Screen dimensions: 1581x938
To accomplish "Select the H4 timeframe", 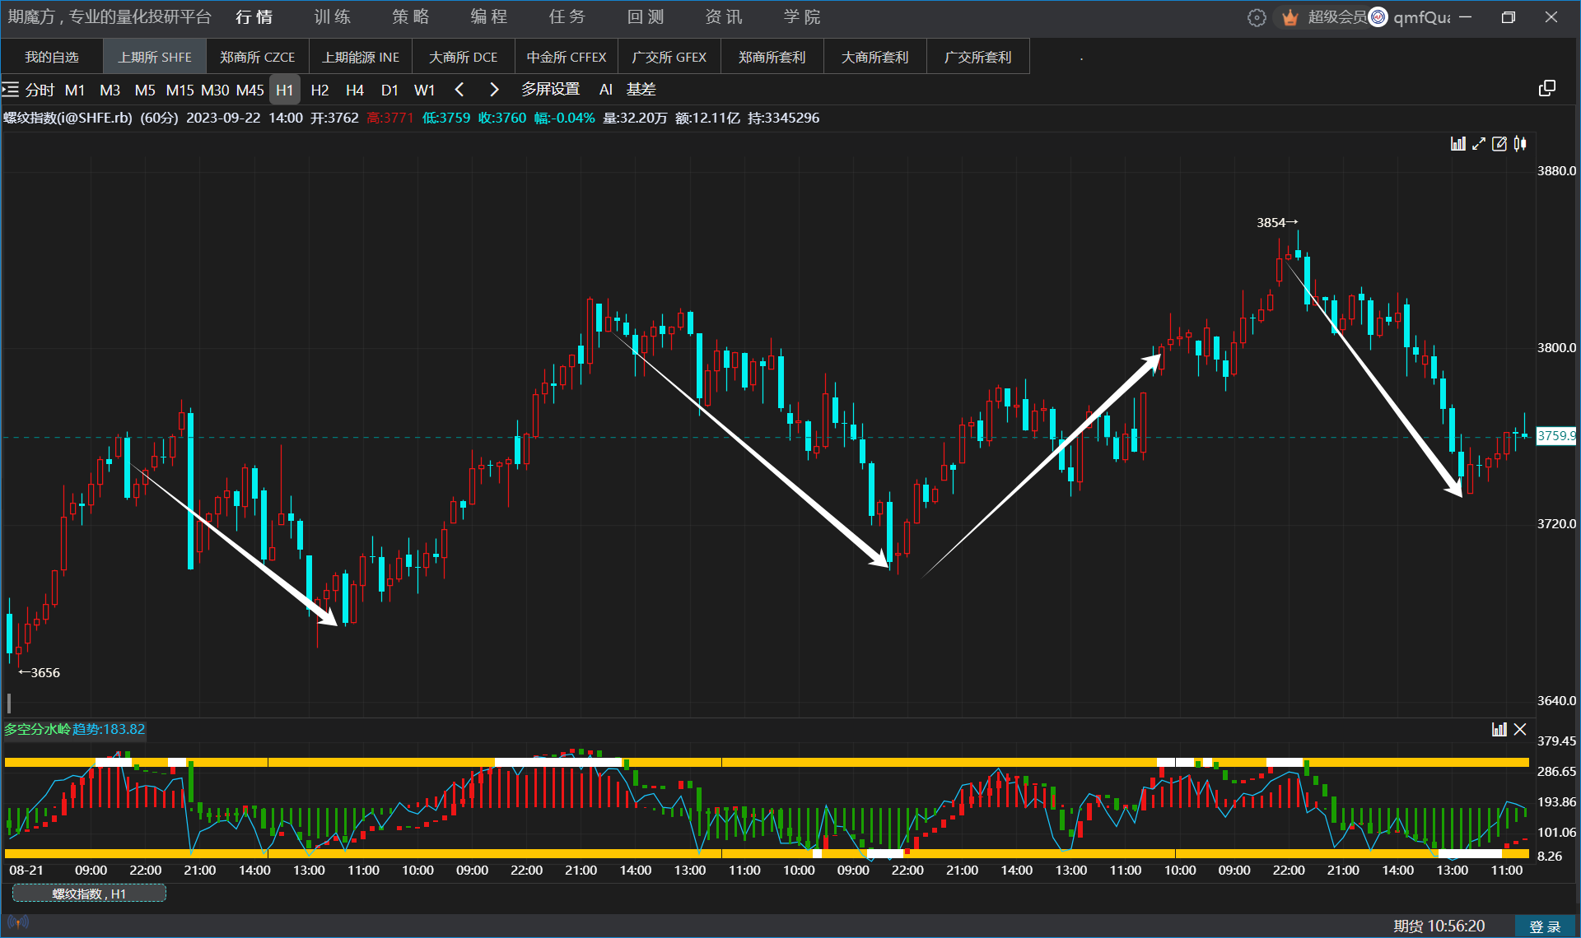I will 354,90.
